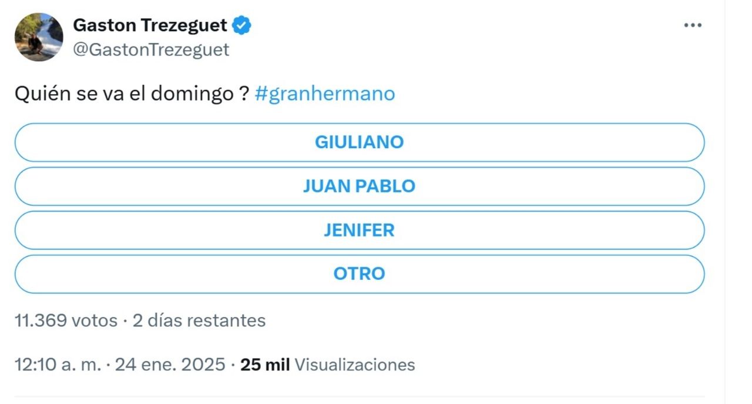Click the Gaston Trezeguet display name
Viewport: 752px width, 404px height.
(x=150, y=25)
